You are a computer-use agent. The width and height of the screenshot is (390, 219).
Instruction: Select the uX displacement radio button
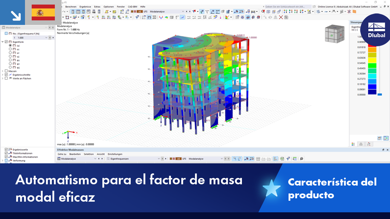click(10, 49)
